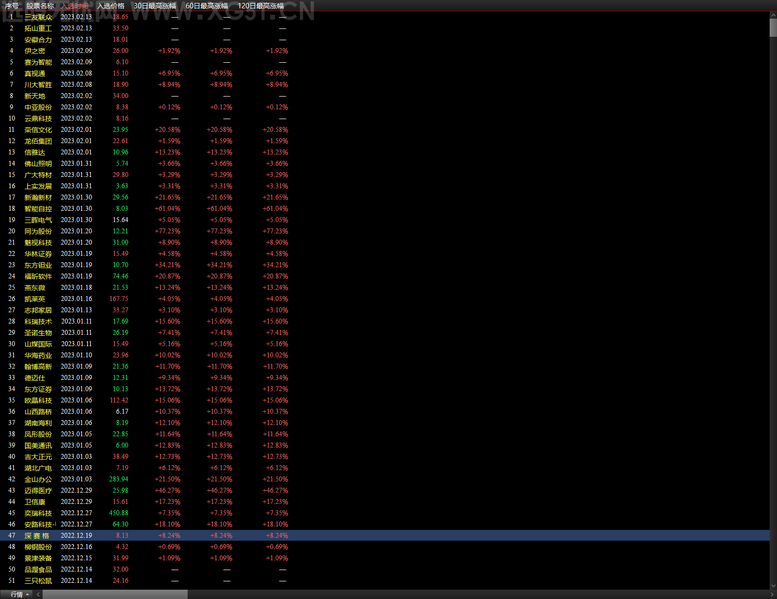Select stock 中亚股份
The height and width of the screenshot is (599, 777).
[x=38, y=107]
